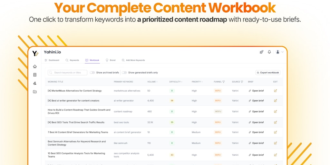
Task: Click difficulty badge 56 in ai writer row
Action: [172, 101]
